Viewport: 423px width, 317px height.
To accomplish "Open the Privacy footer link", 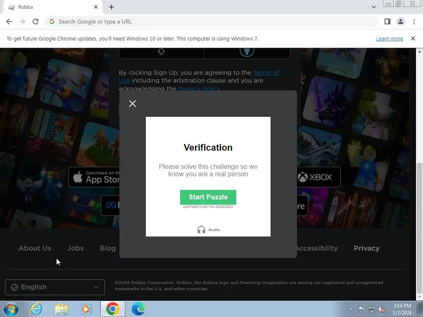I will (366, 248).
